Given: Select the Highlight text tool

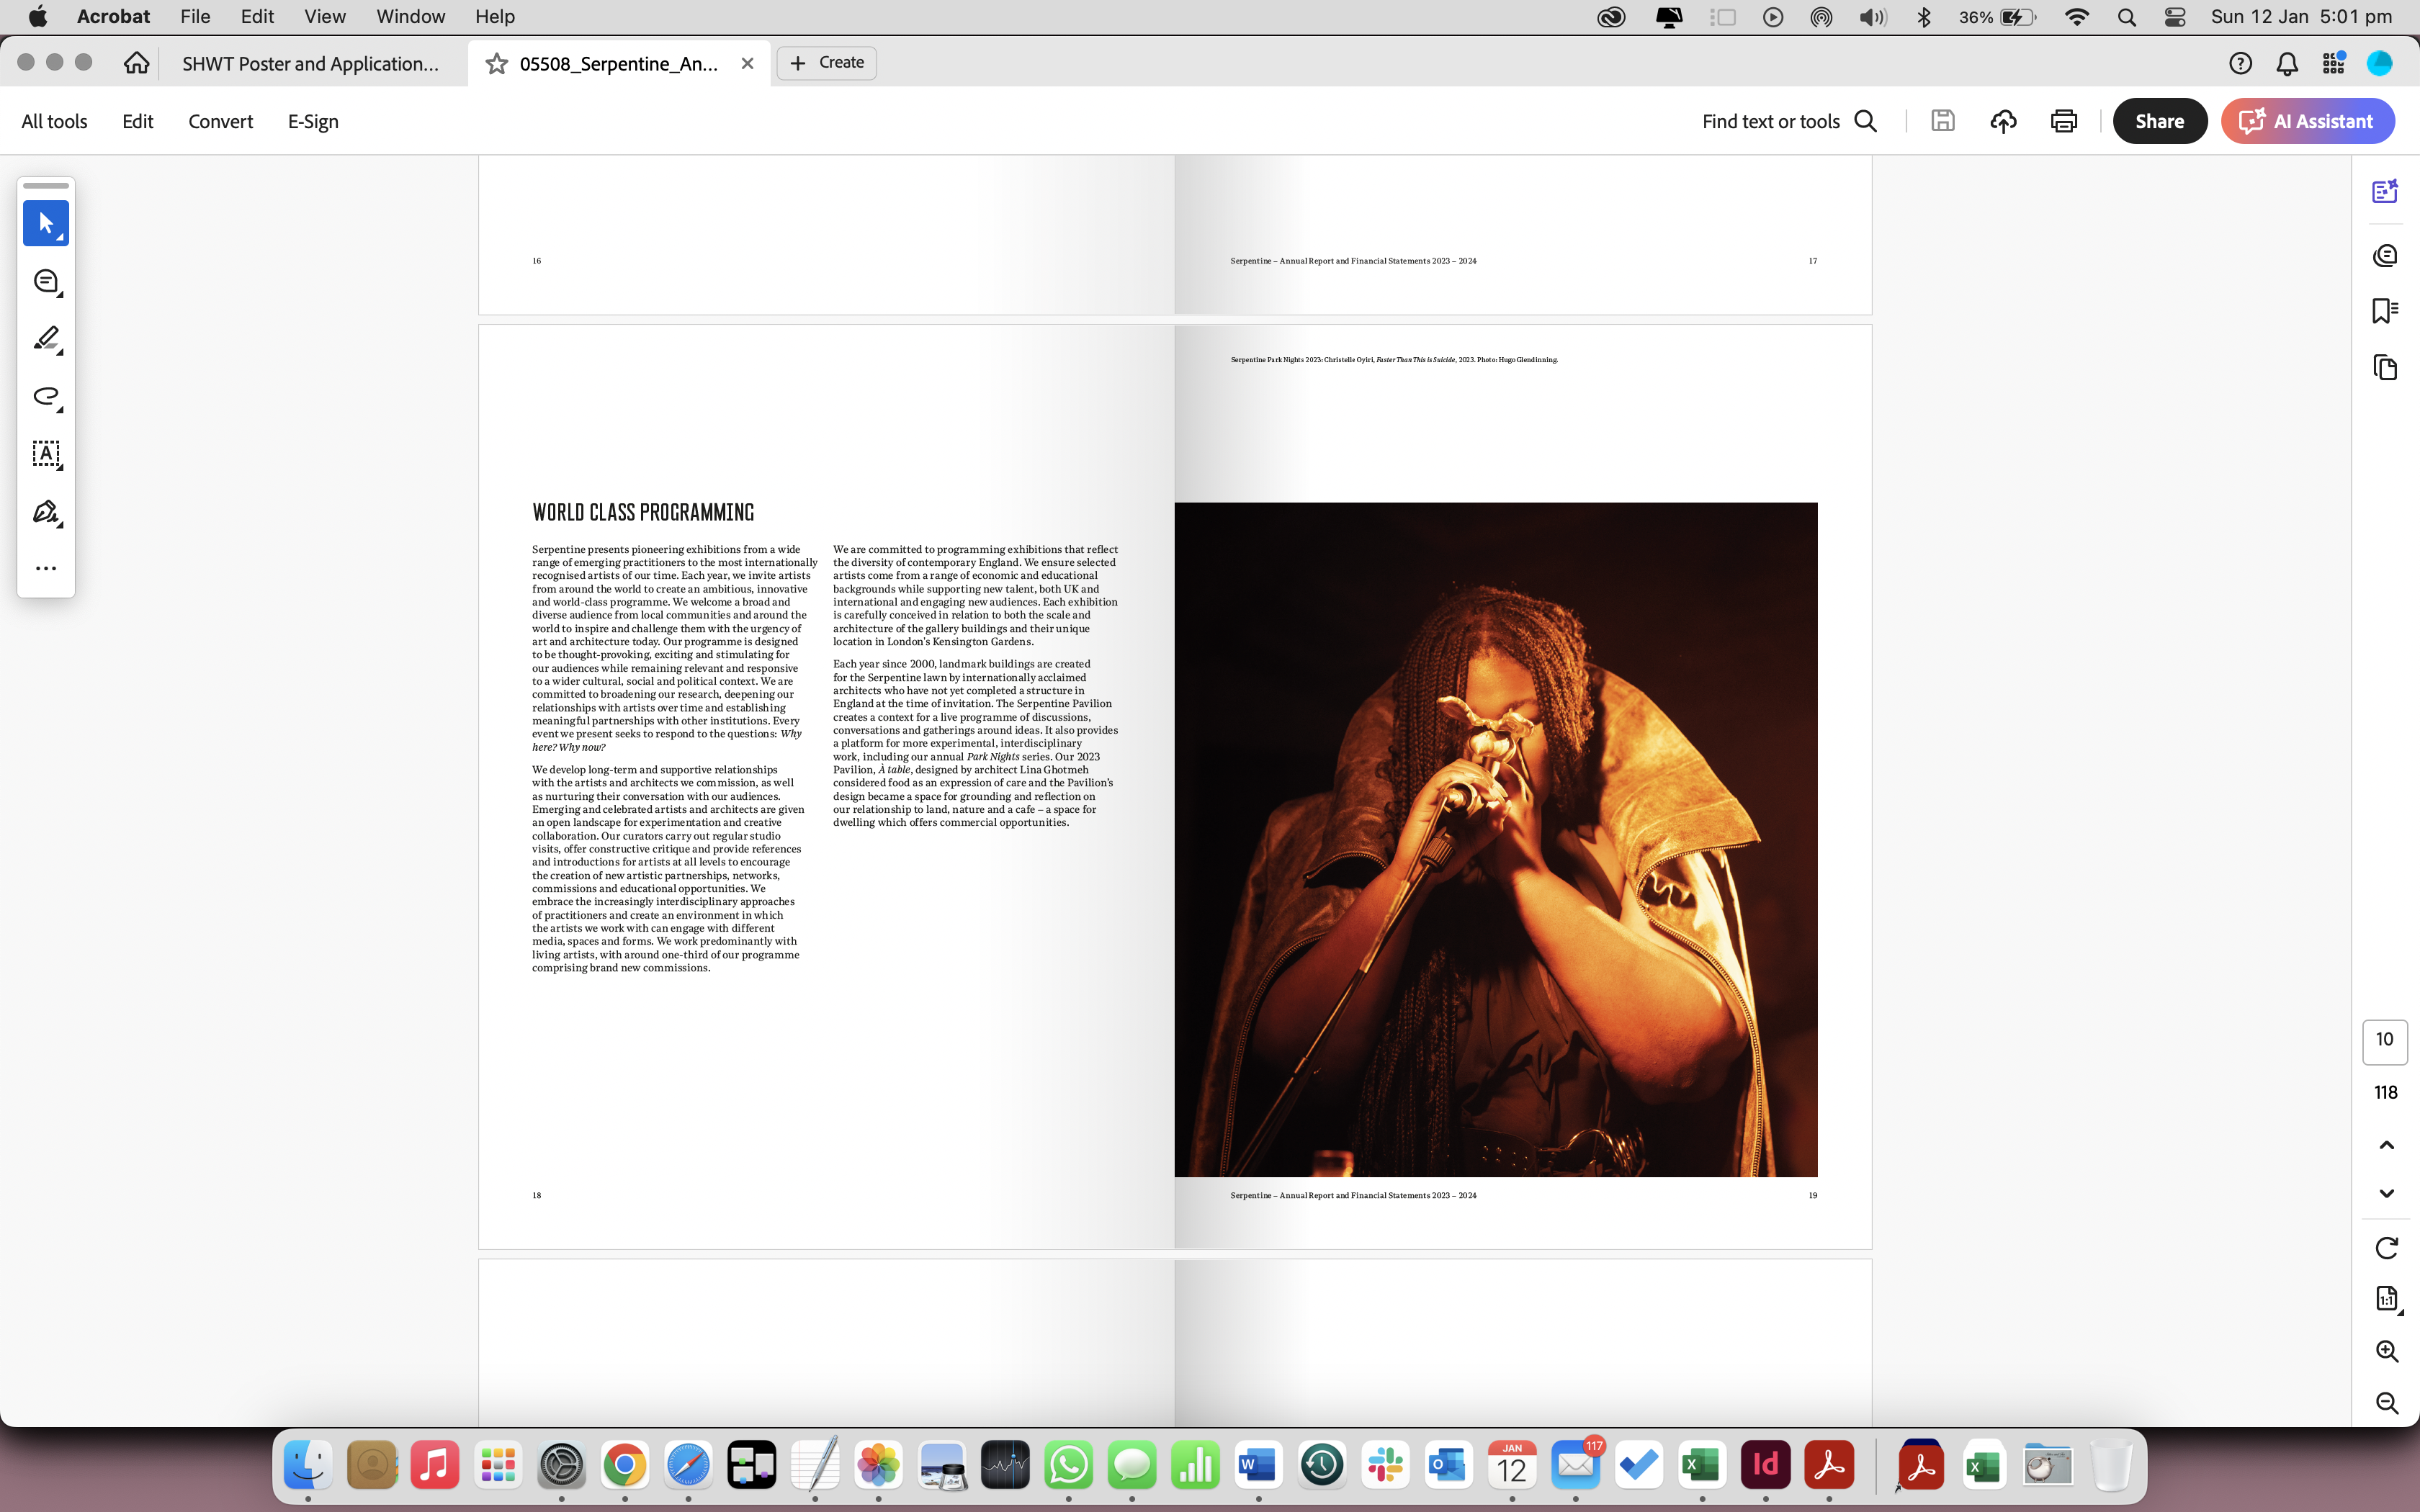Looking at the screenshot, I should tap(46, 338).
